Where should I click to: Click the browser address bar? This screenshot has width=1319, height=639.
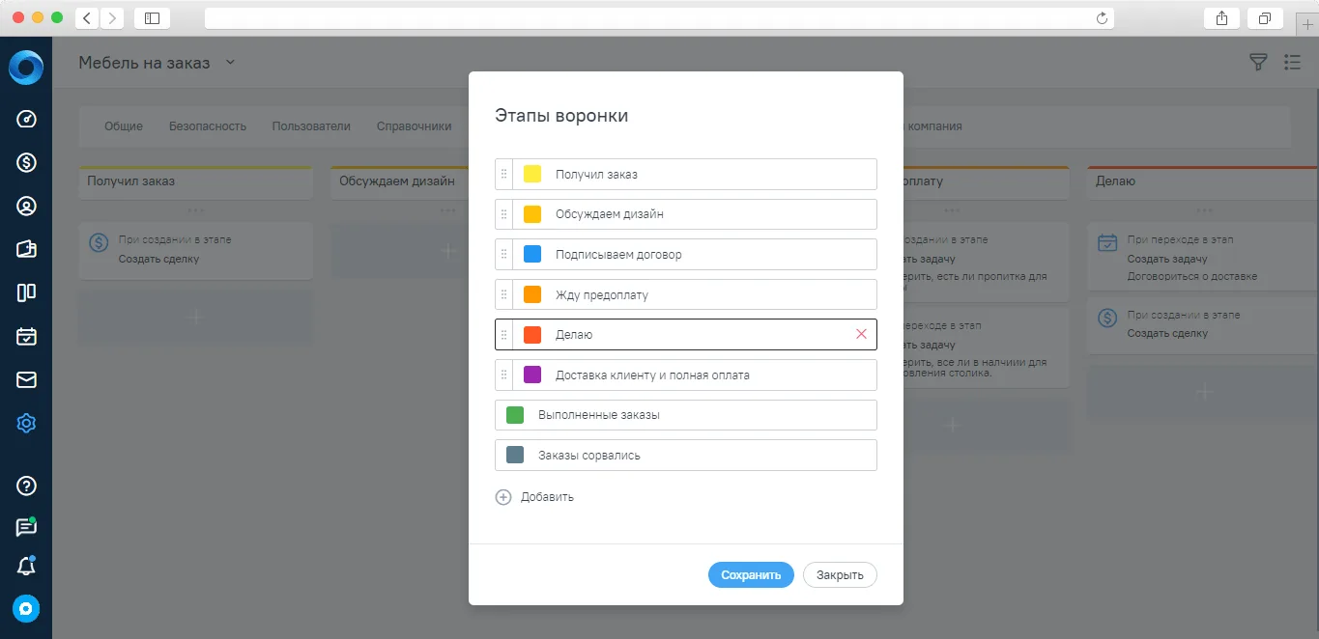[x=659, y=18]
